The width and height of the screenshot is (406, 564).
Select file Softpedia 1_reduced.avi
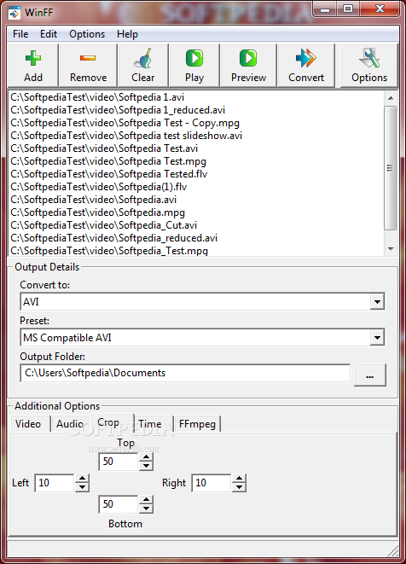(118, 110)
